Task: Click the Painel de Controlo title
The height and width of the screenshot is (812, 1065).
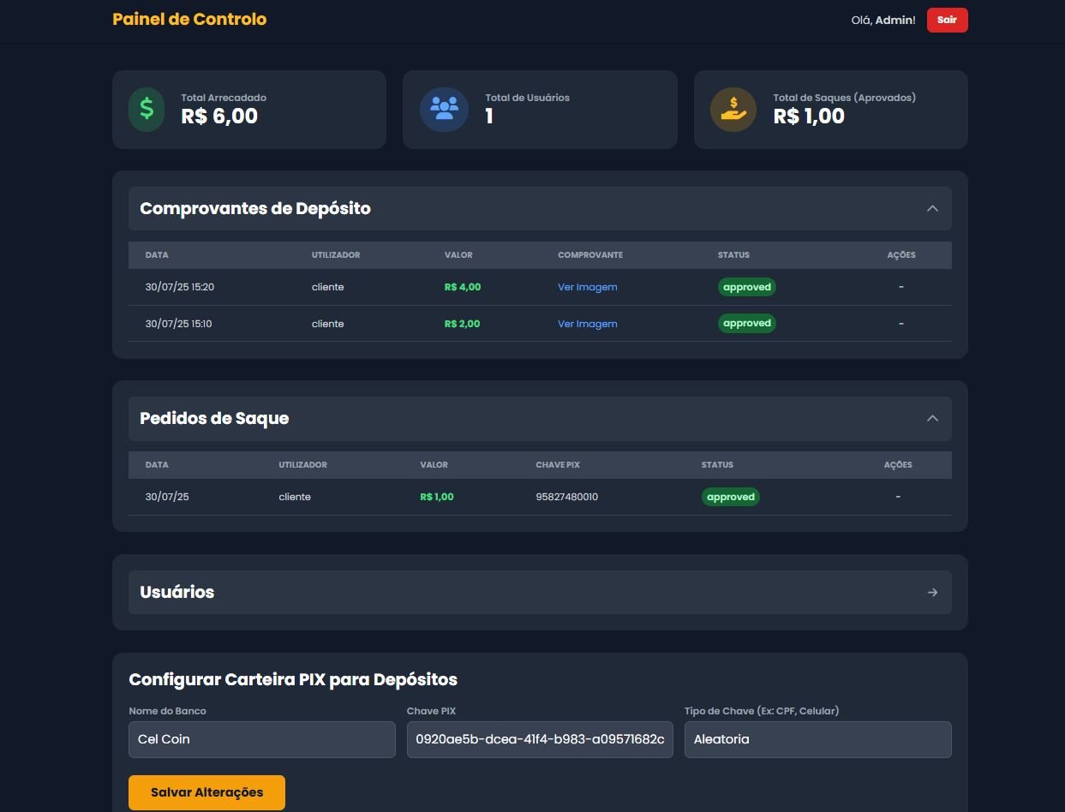Action: [189, 19]
